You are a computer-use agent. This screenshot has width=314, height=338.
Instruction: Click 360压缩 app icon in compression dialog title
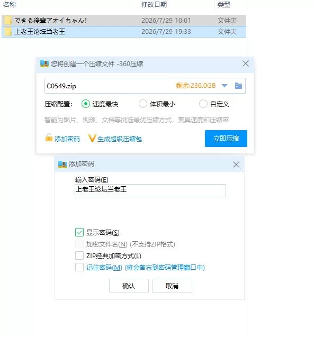pos(44,64)
